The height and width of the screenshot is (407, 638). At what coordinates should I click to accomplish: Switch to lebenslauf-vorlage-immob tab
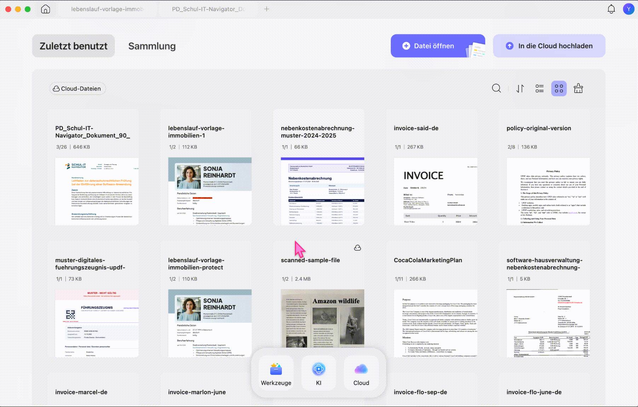coord(107,9)
